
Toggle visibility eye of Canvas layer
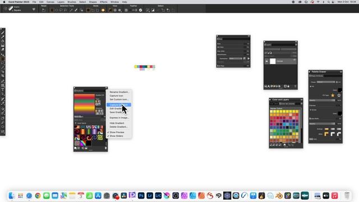[x=267, y=61]
